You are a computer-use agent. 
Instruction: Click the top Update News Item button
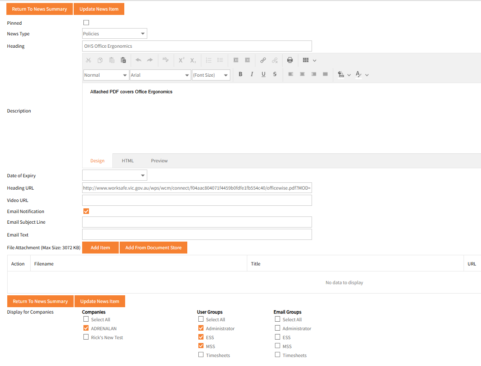point(99,9)
